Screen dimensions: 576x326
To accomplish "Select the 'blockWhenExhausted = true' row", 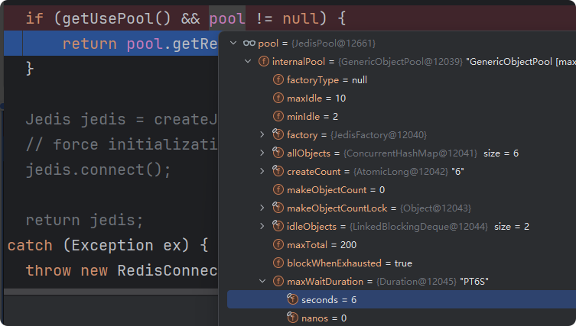I will [402, 263].
